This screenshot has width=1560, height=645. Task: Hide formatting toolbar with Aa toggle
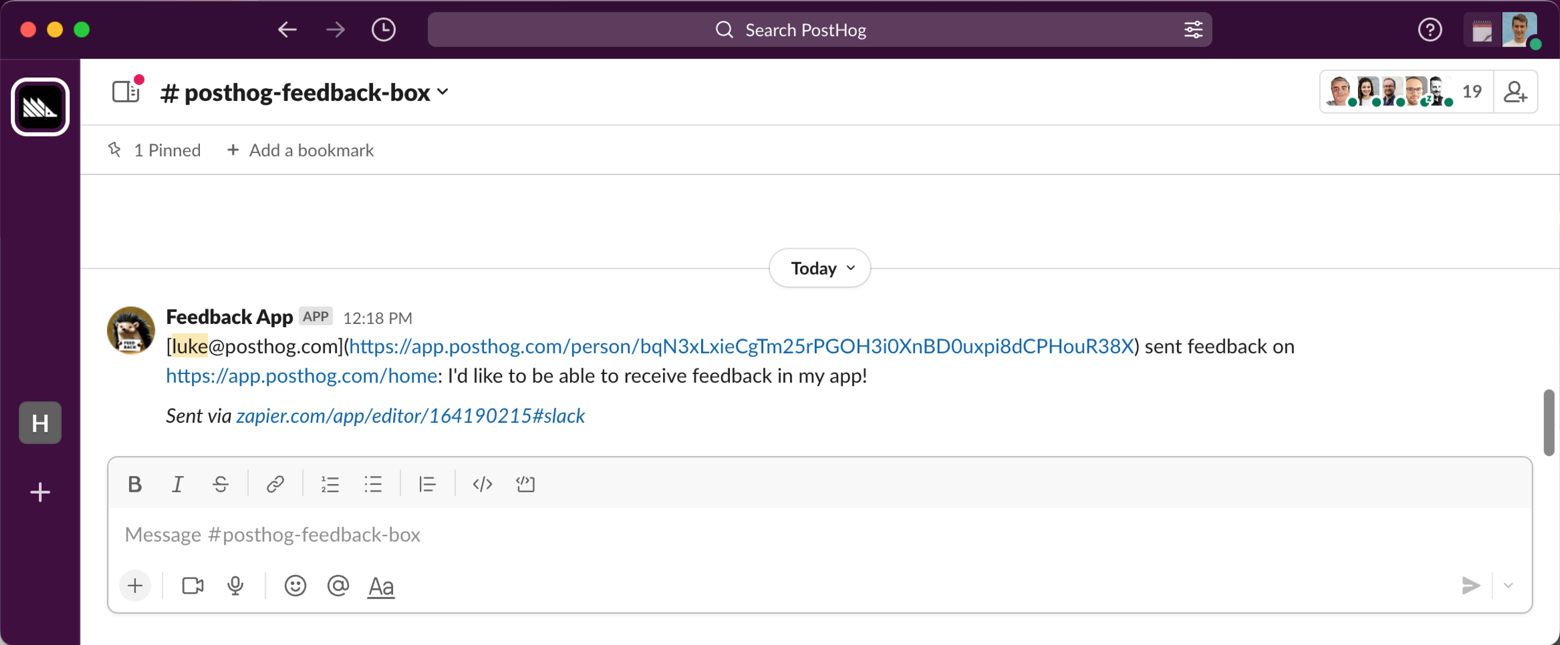coord(381,586)
